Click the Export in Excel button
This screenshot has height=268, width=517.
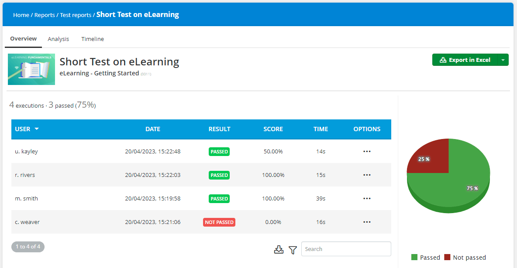[465, 60]
